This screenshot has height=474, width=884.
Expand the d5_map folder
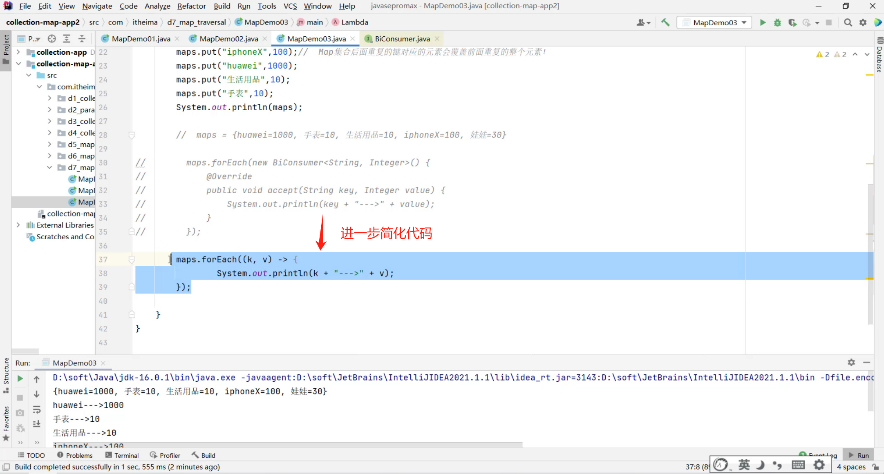[49, 144]
